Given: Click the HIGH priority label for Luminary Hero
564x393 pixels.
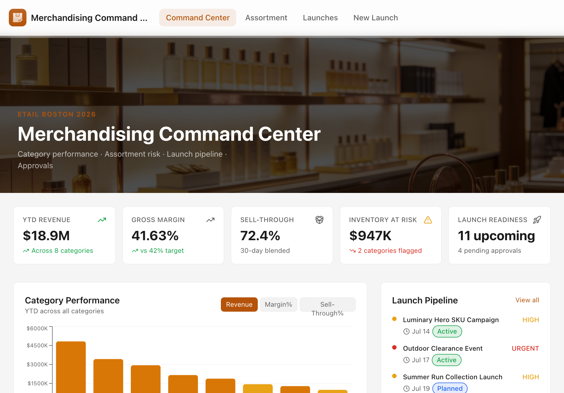Looking at the screenshot, I should [531, 320].
